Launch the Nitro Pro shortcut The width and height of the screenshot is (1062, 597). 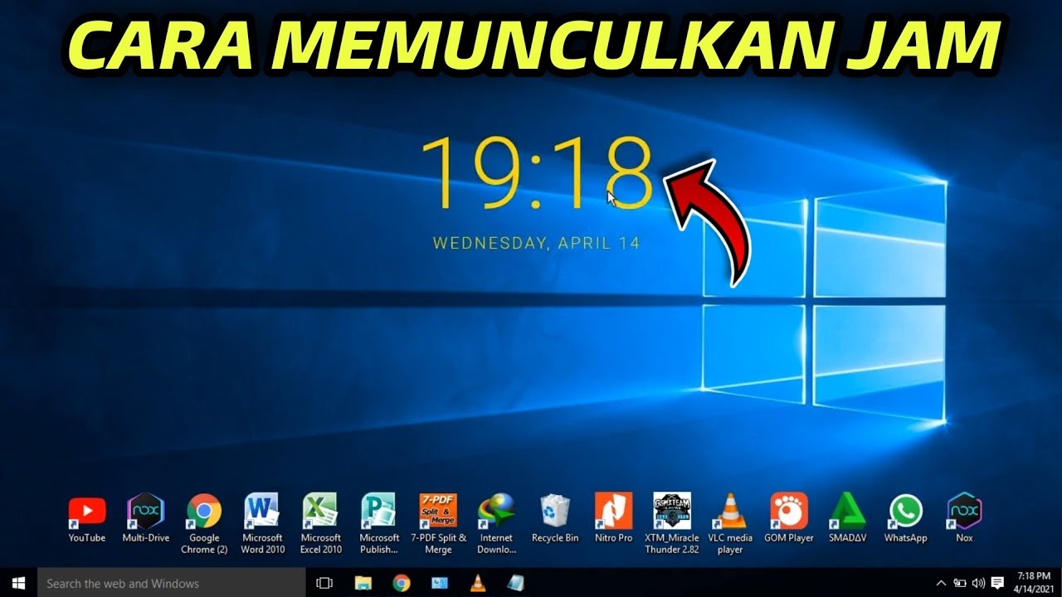coord(614,518)
